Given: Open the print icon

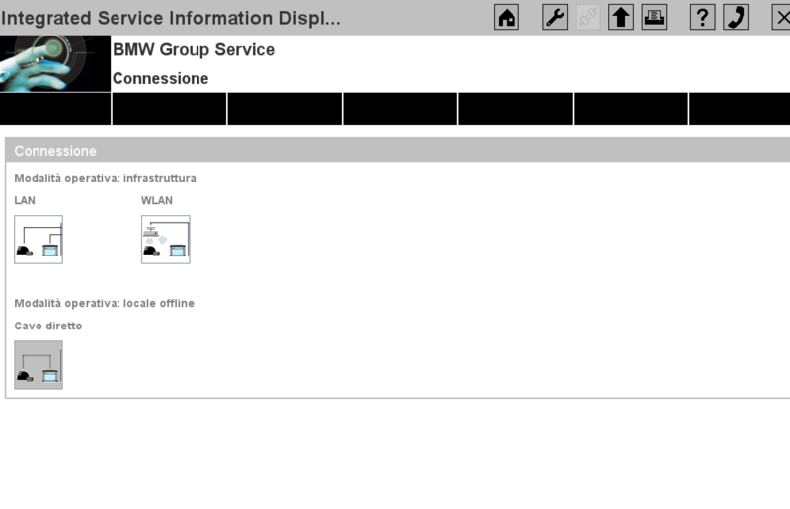Looking at the screenshot, I should pyautogui.click(x=654, y=18).
